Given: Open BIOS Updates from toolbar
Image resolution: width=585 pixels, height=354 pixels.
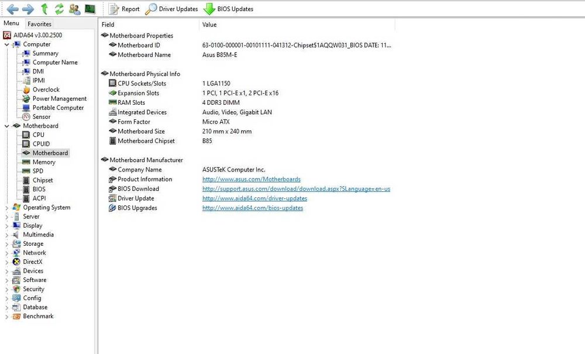Looking at the screenshot, I should [x=228, y=9].
